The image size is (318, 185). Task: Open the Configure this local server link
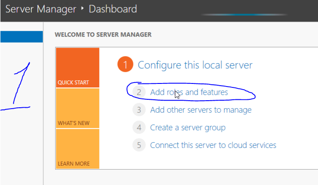[195, 65]
